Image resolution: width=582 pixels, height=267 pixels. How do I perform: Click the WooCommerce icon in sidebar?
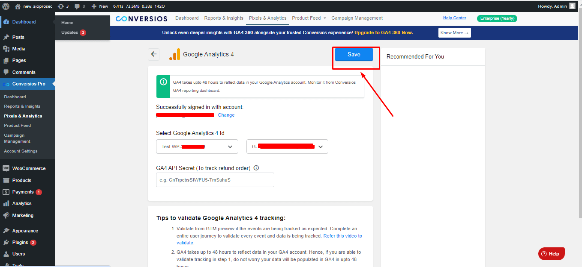pyautogui.click(x=6, y=168)
